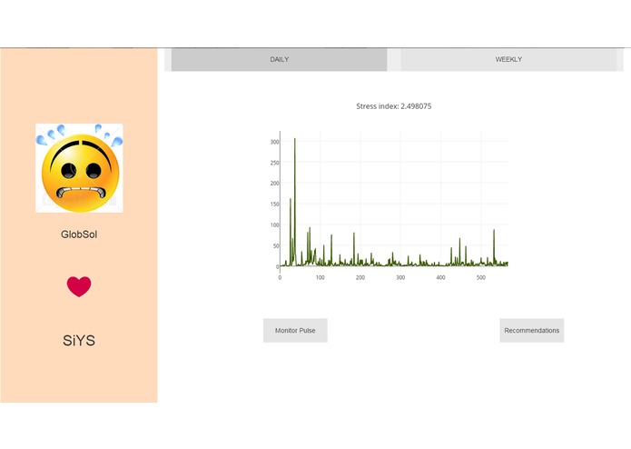
Task: Click the SiYS app title
Action: coord(79,341)
